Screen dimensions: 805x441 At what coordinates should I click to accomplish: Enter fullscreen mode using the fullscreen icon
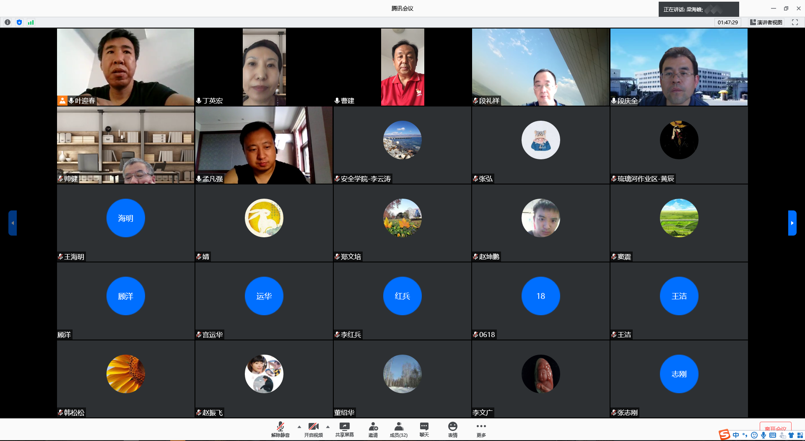click(x=795, y=22)
